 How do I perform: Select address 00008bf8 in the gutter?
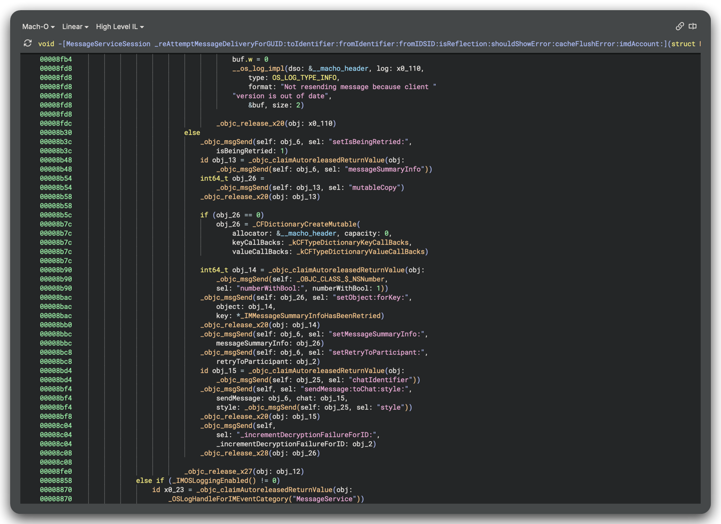tap(56, 416)
